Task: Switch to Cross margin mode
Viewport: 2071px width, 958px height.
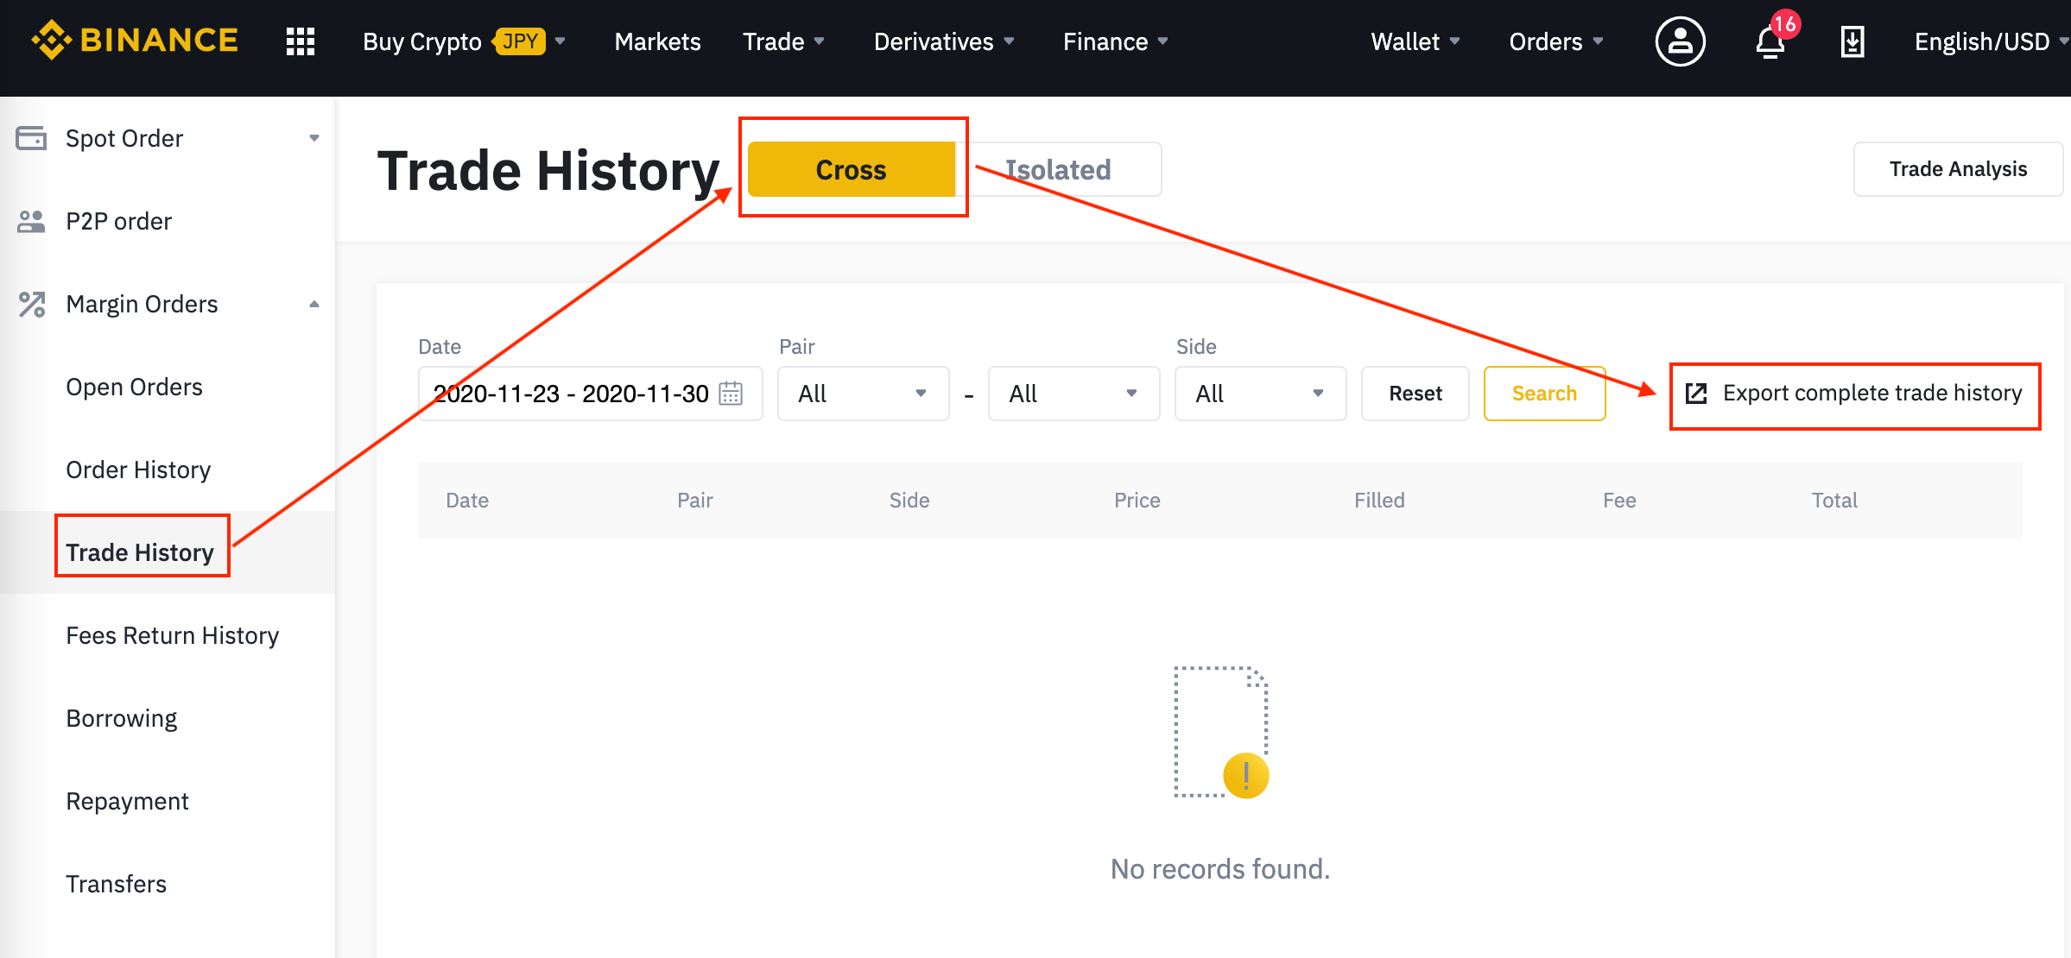Action: coord(851,169)
